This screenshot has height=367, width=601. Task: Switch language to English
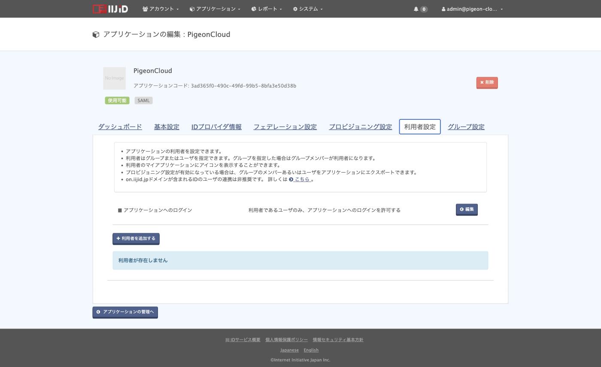point(311,350)
